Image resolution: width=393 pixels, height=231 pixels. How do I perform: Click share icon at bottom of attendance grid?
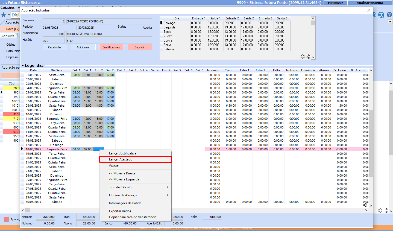pos(365,205)
